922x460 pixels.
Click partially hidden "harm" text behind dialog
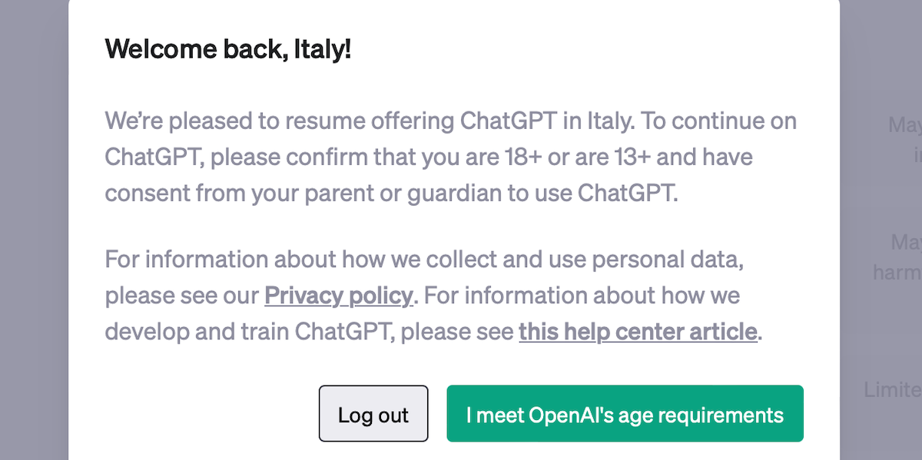pos(897,273)
